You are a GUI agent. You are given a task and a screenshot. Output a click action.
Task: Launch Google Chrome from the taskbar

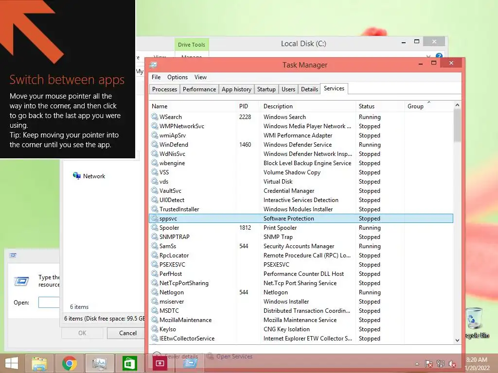tap(70, 363)
